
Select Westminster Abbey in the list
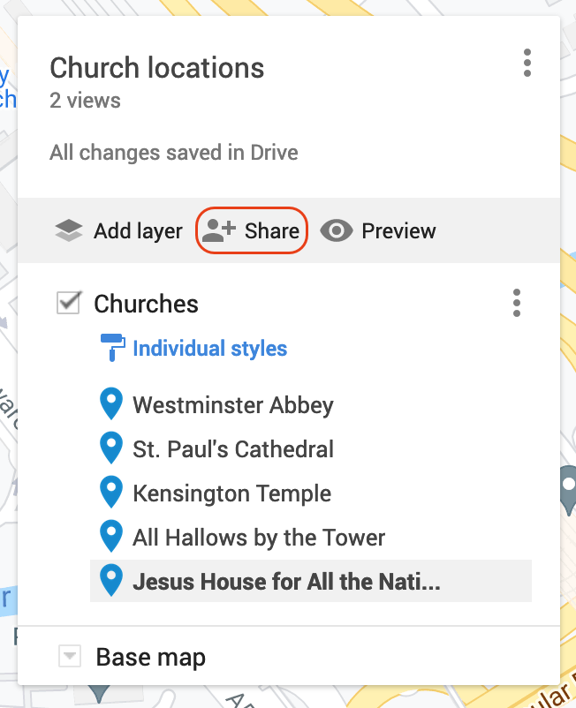pos(233,405)
